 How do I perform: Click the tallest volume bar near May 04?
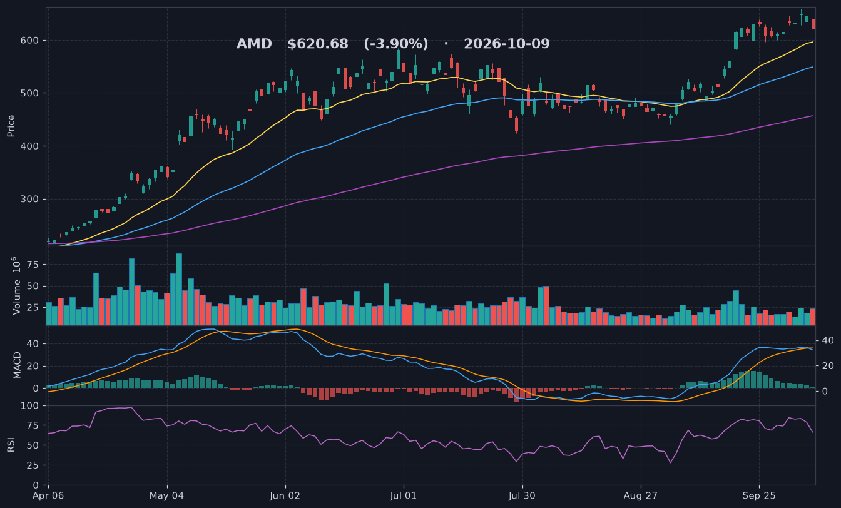click(x=179, y=289)
